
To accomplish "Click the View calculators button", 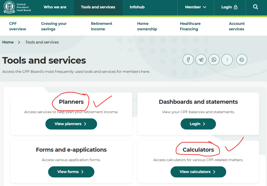I will (x=198, y=172).
